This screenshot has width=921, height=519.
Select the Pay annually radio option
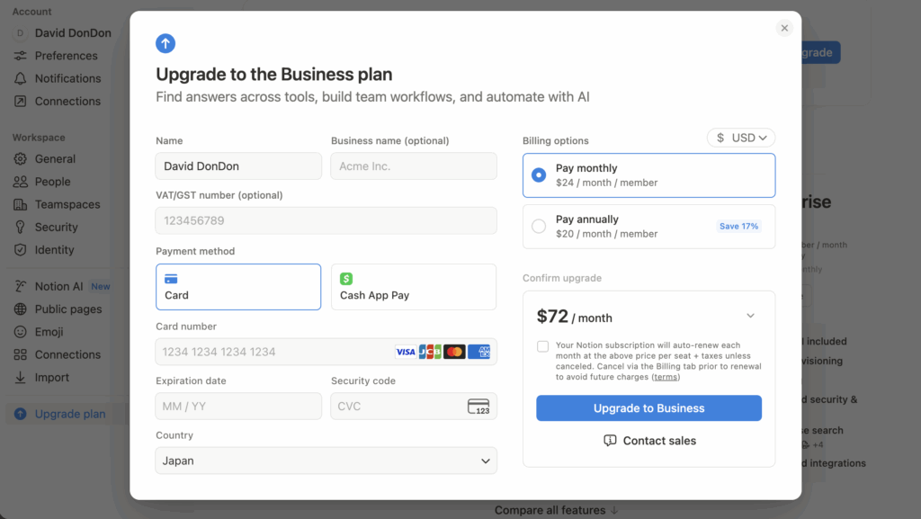(x=539, y=227)
